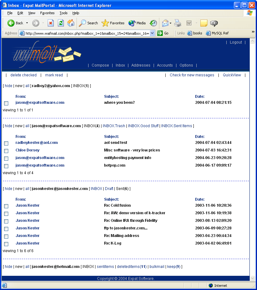Refresh the page using the green arrows icon
257x290 pixels.
coord(61,23)
